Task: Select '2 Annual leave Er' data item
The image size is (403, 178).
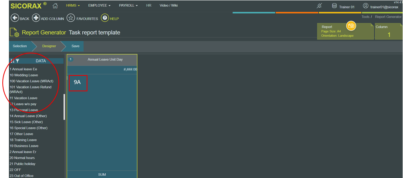Action: [23, 152]
